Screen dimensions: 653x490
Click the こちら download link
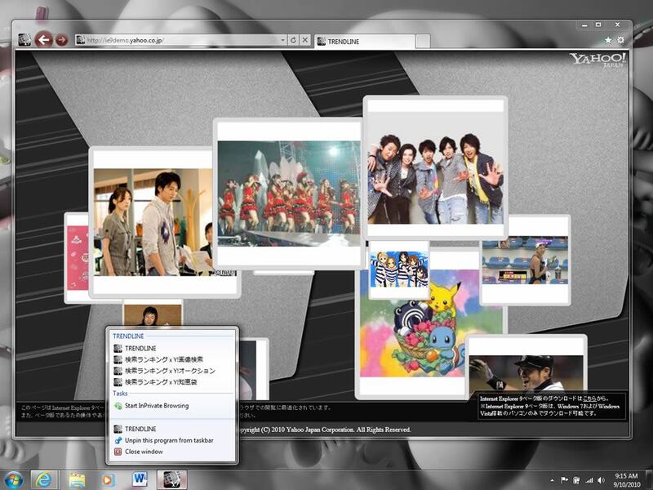pos(589,398)
